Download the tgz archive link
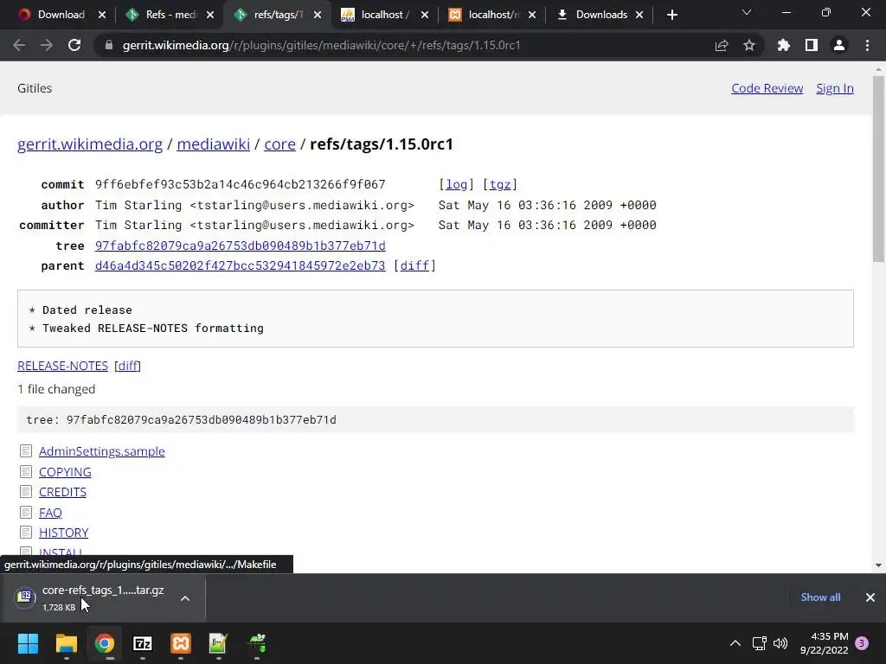886x664 pixels. point(499,184)
